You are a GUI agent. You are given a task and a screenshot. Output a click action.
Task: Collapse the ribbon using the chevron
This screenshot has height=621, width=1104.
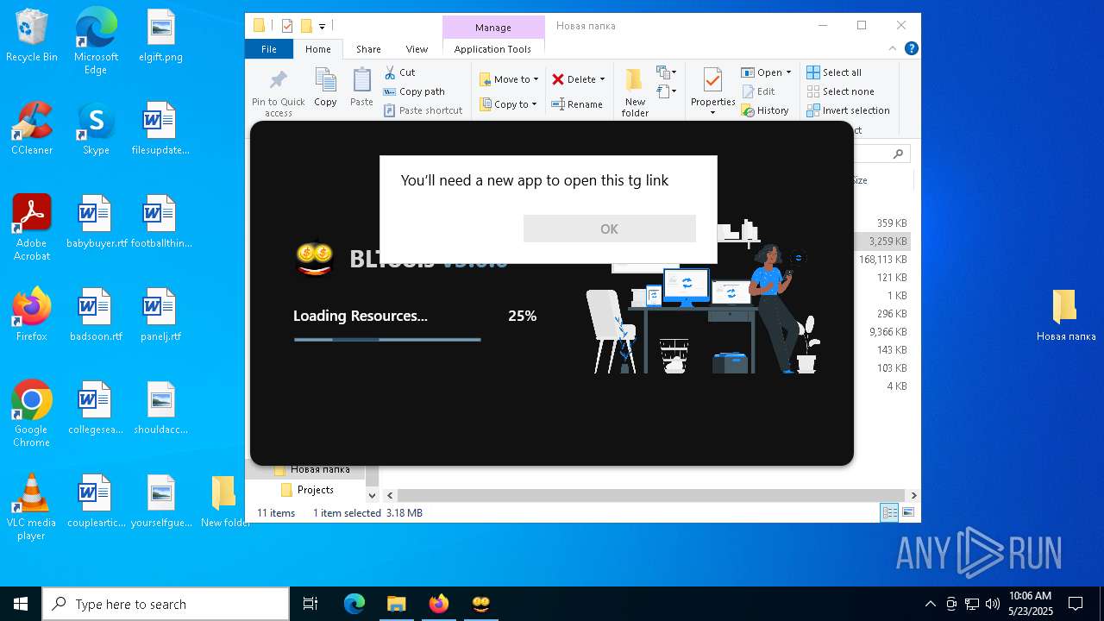(893, 48)
